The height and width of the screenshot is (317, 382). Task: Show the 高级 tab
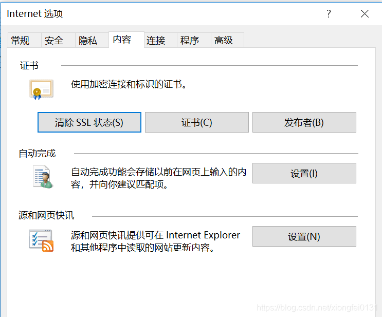point(227,40)
